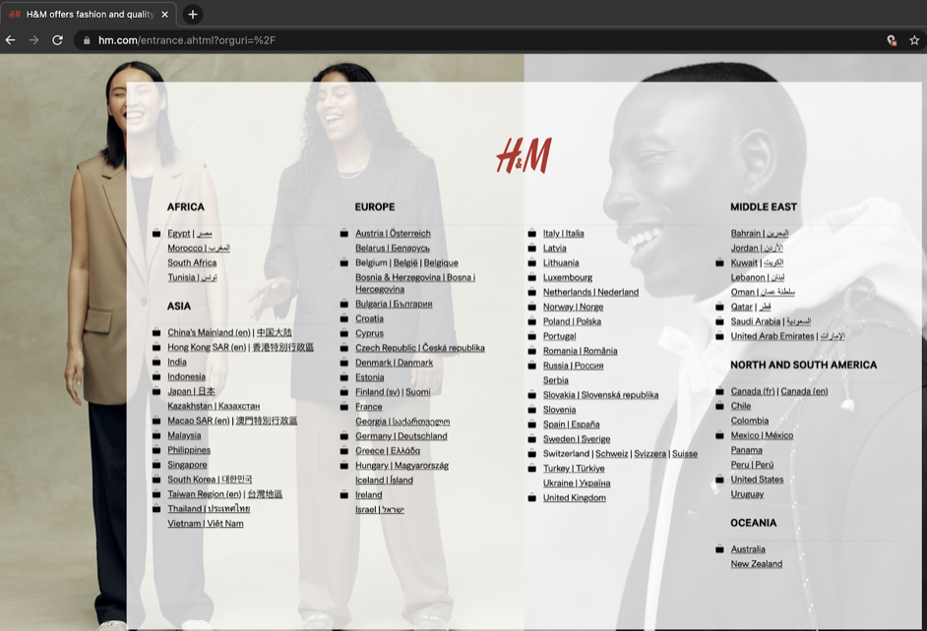Click shopping bag icon beside Mexico
The image size is (927, 631).
719,435
